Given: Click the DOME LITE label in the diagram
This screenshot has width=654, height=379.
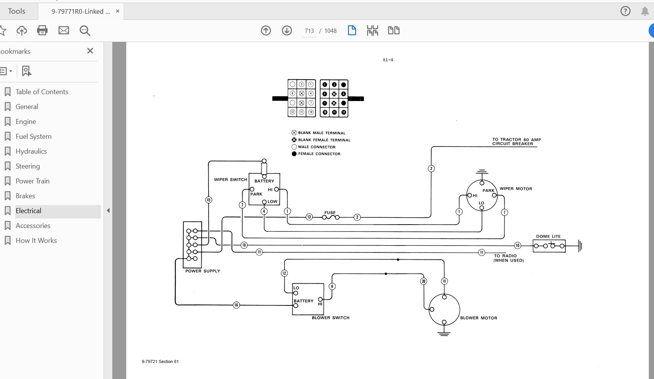Looking at the screenshot, I should tap(548, 236).
